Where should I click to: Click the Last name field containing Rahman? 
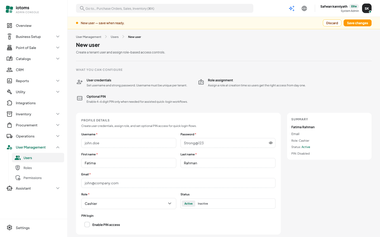click(228, 163)
